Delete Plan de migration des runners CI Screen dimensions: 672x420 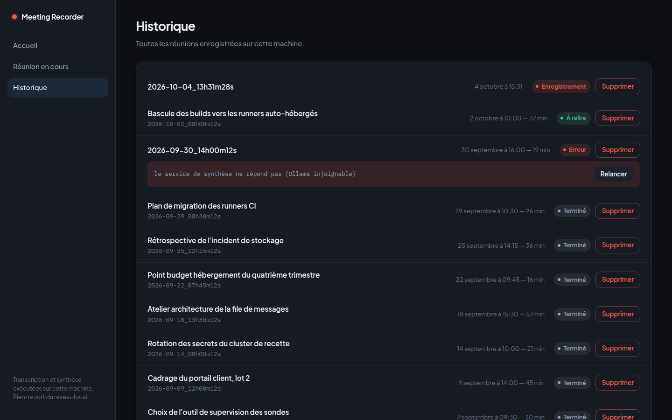[617, 211]
